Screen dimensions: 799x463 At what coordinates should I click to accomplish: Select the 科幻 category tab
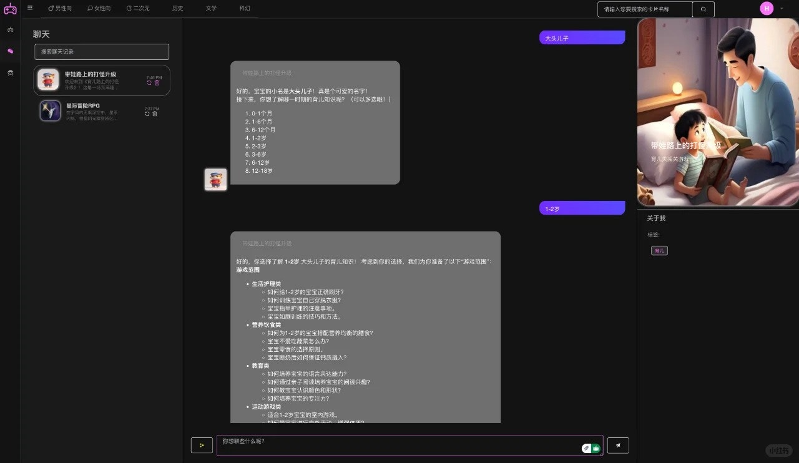[x=244, y=9]
